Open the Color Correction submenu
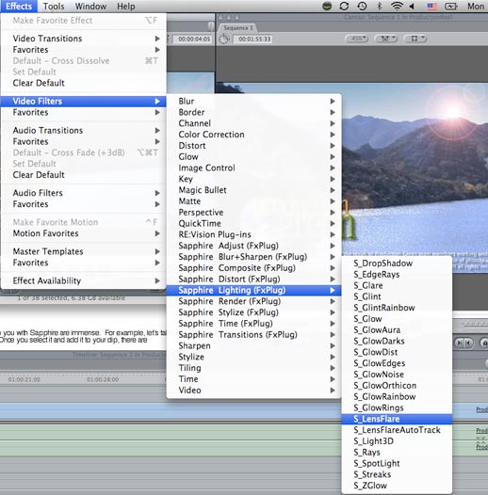 (x=253, y=135)
